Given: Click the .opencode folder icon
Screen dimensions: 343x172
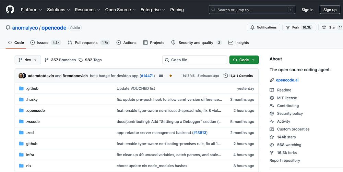Looking at the screenshot, I should (x=21, y=110).
